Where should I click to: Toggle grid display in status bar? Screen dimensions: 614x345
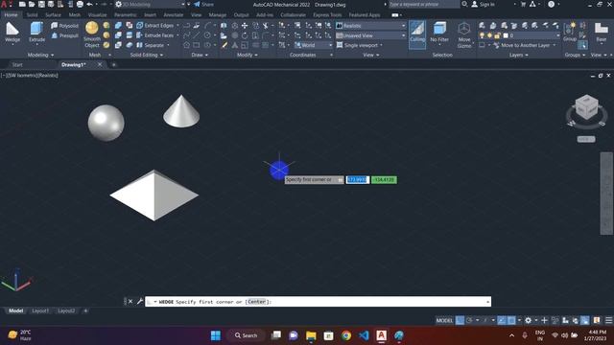point(460,320)
